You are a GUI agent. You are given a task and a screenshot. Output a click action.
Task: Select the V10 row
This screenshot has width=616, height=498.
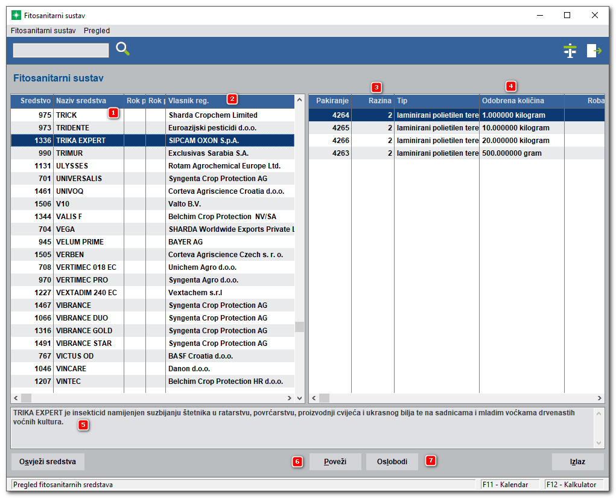point(153,204)
